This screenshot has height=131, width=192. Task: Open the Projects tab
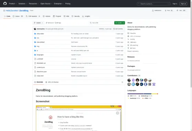click(57, 16)
